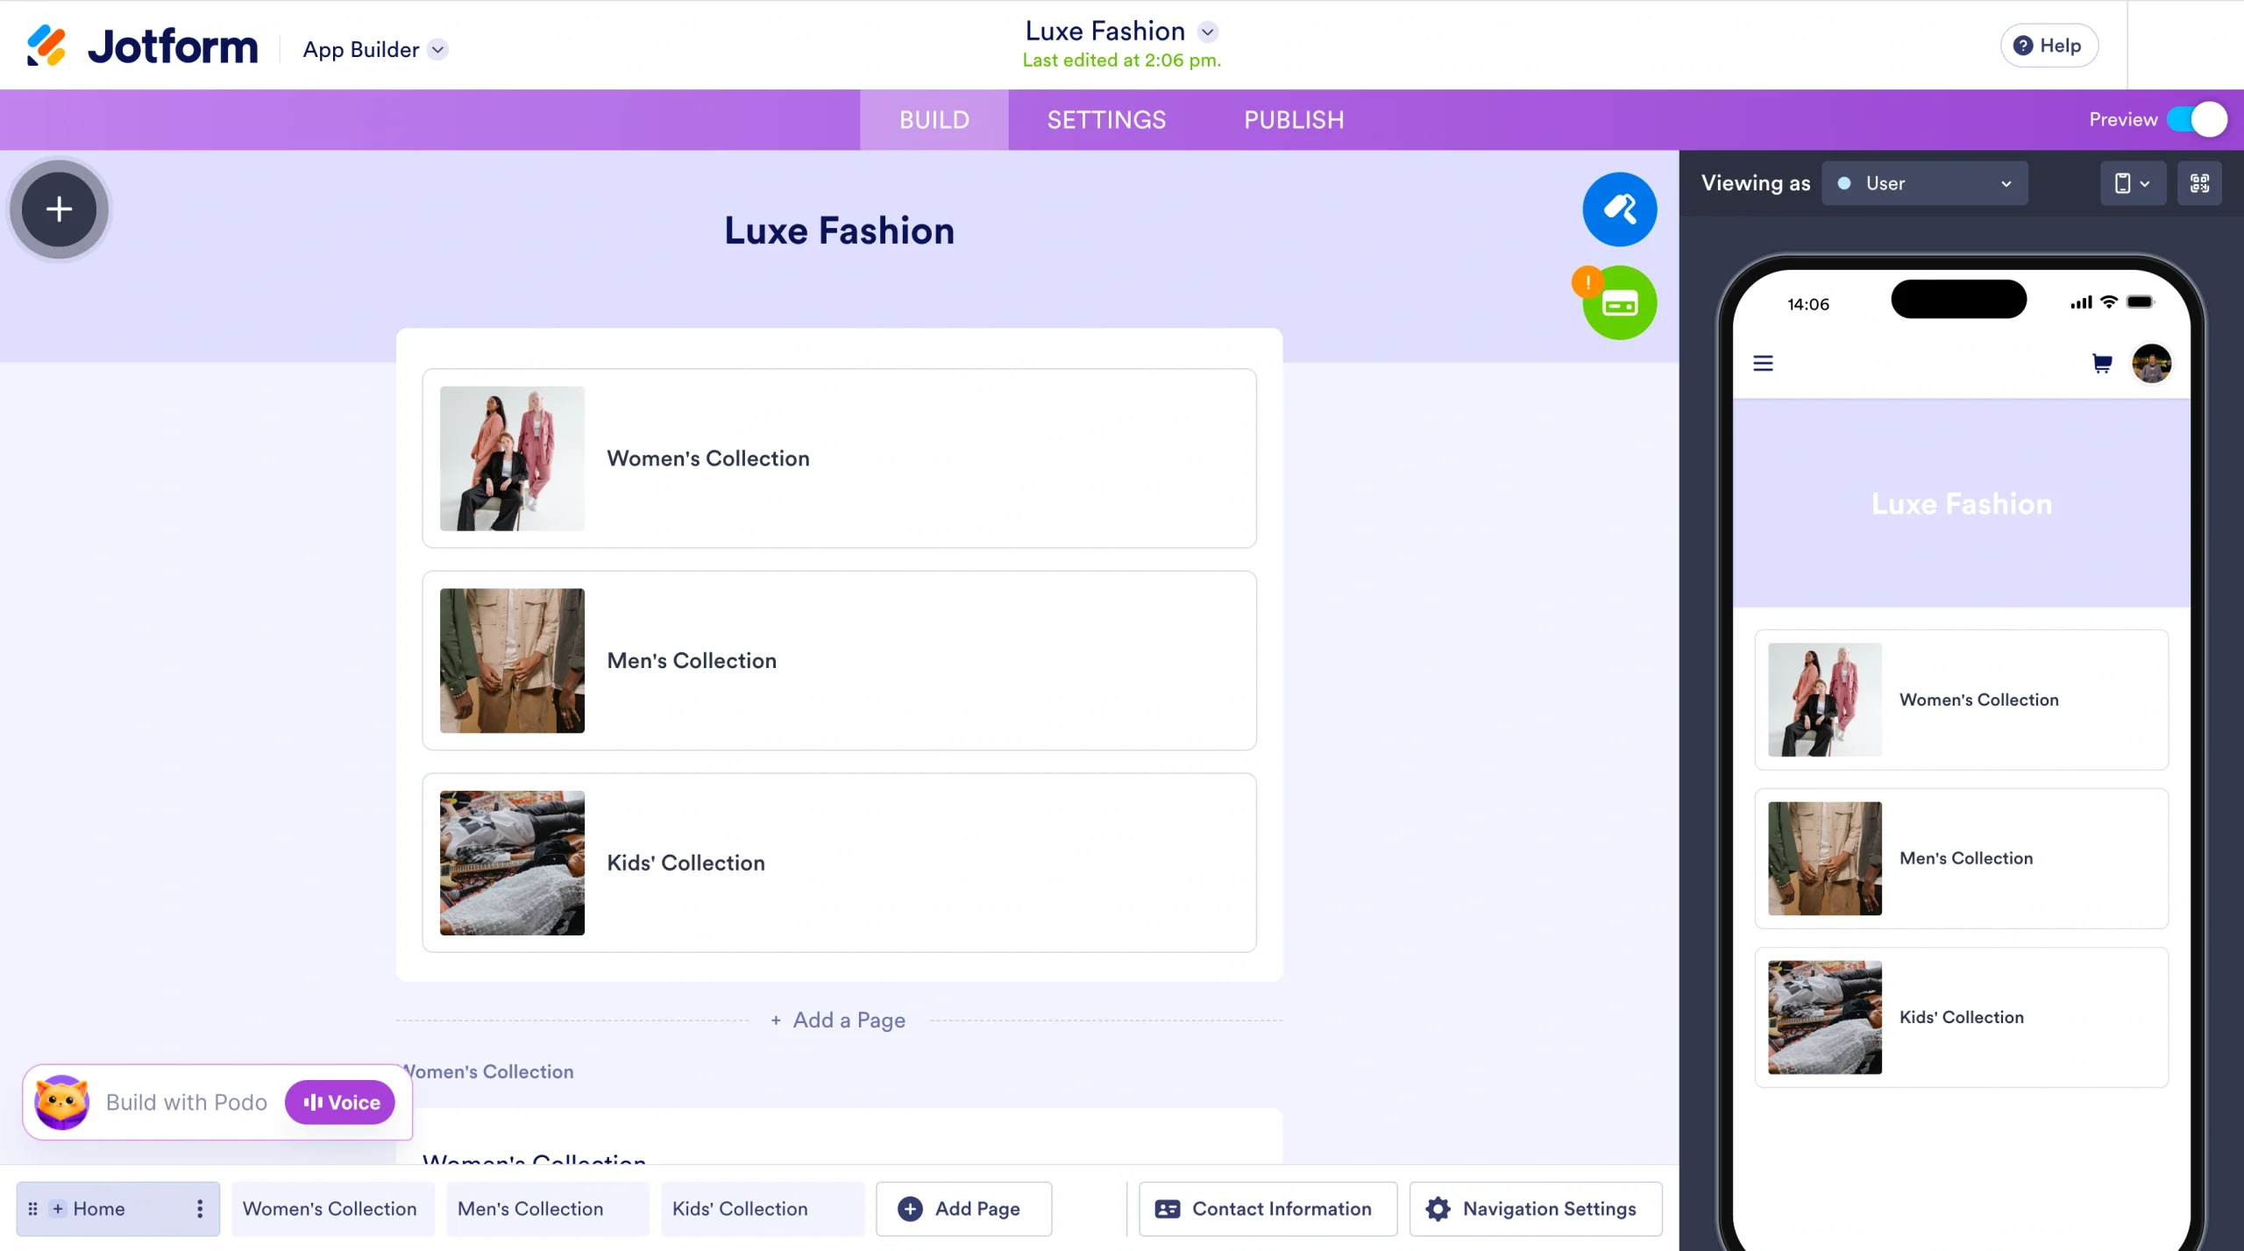2244x1251 pixels.
Task: Open the App Designer paint roller icon
Action: pyautogui.click(x=1617, y=209)
